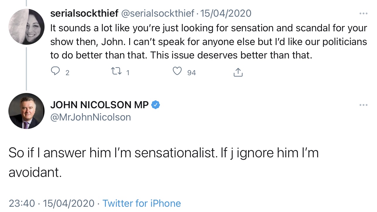Open the serialsockthief display name
Viewport: 377px width, 212px height.
pyautogui.click(x=84, y=13)
